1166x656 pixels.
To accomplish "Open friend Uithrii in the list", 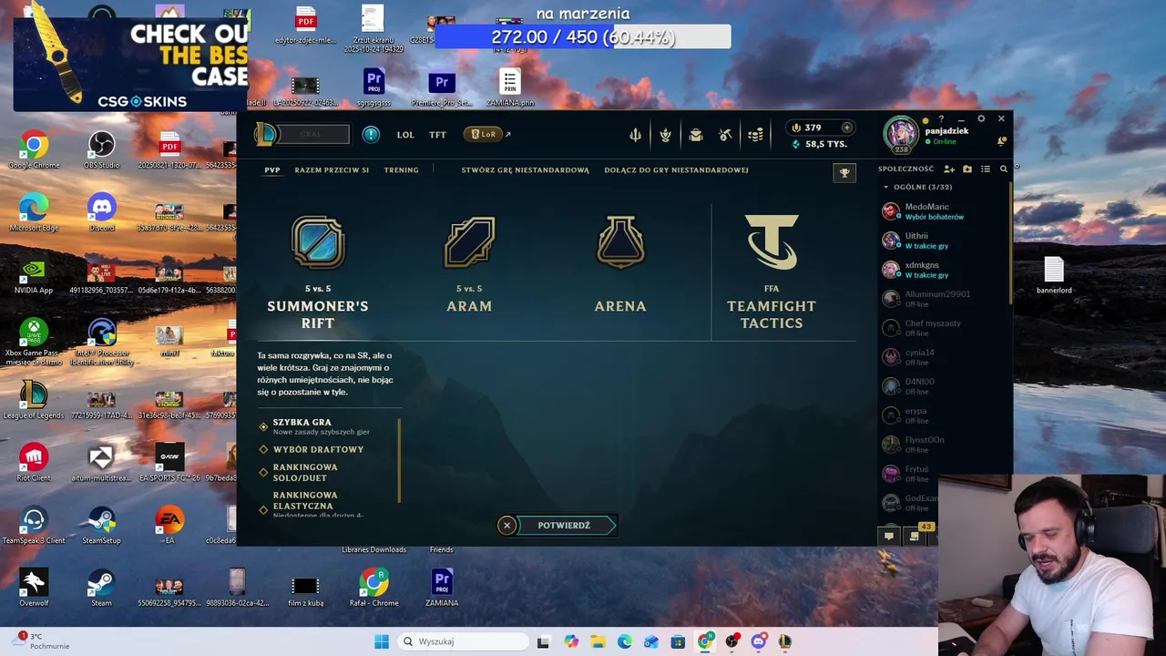I will coord(945,241).
